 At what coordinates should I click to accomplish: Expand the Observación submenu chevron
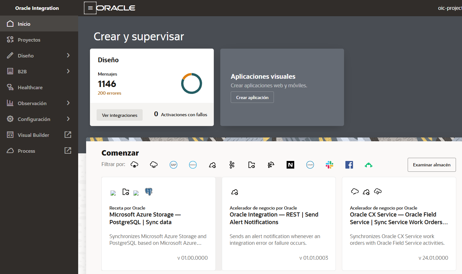tap(68, 103)
